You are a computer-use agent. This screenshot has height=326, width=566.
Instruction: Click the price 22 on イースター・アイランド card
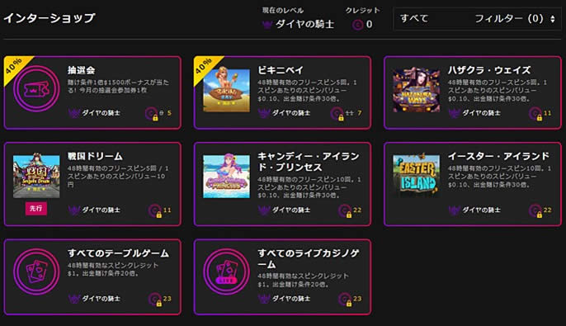pyautogui.click(x=547, y=210)
